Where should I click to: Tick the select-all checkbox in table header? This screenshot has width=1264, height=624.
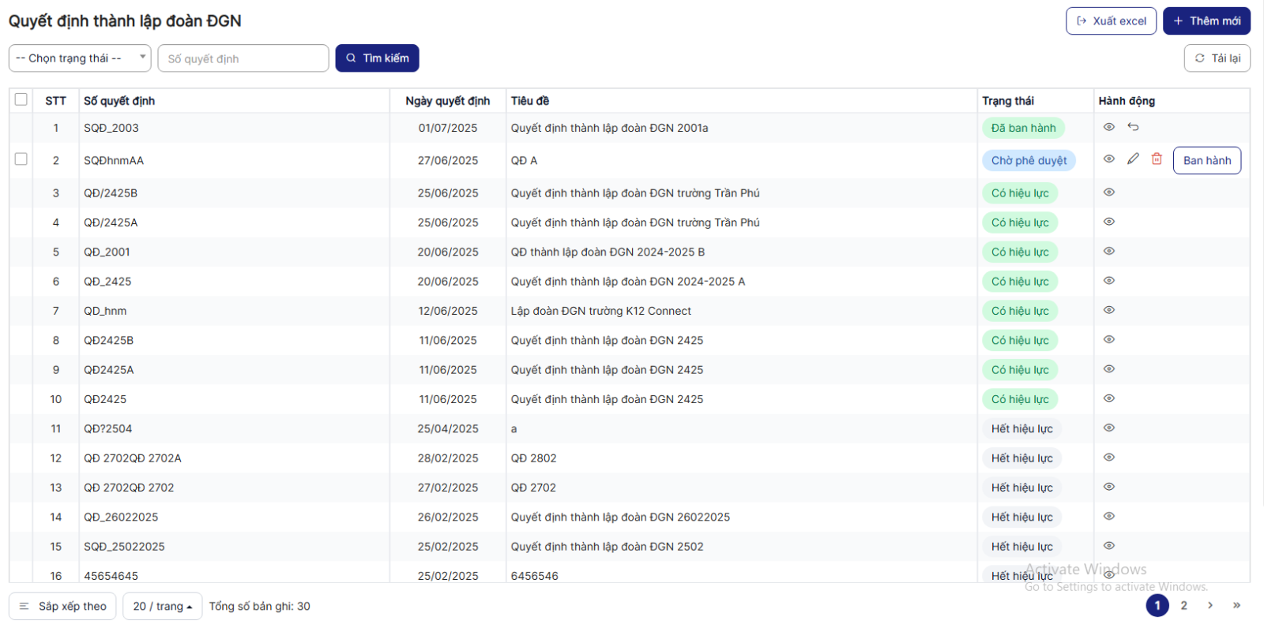click(21, 99)
